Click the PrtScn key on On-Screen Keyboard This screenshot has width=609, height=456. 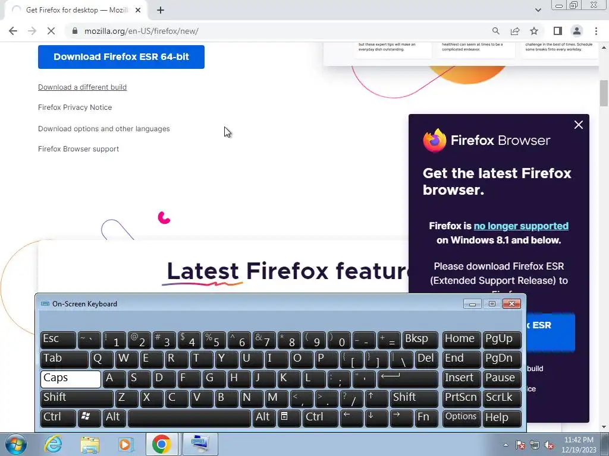pyautogui.click(x=462, y=398)
